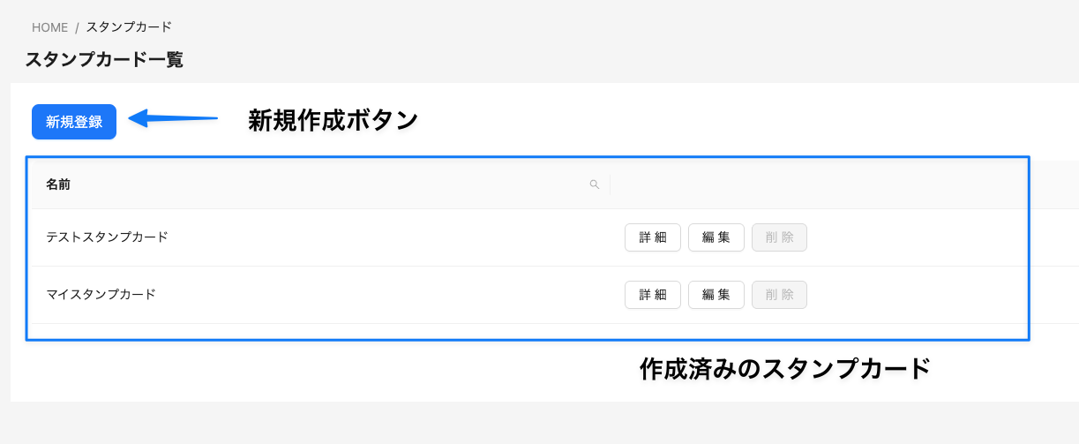This screenshot has height=444, width=1079.
Task: Click the 新規作成ボタン annotation label
Action: click(x=333, y=121)
